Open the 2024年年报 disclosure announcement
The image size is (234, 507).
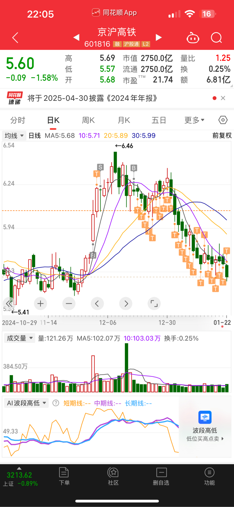[x=93, y=98]
